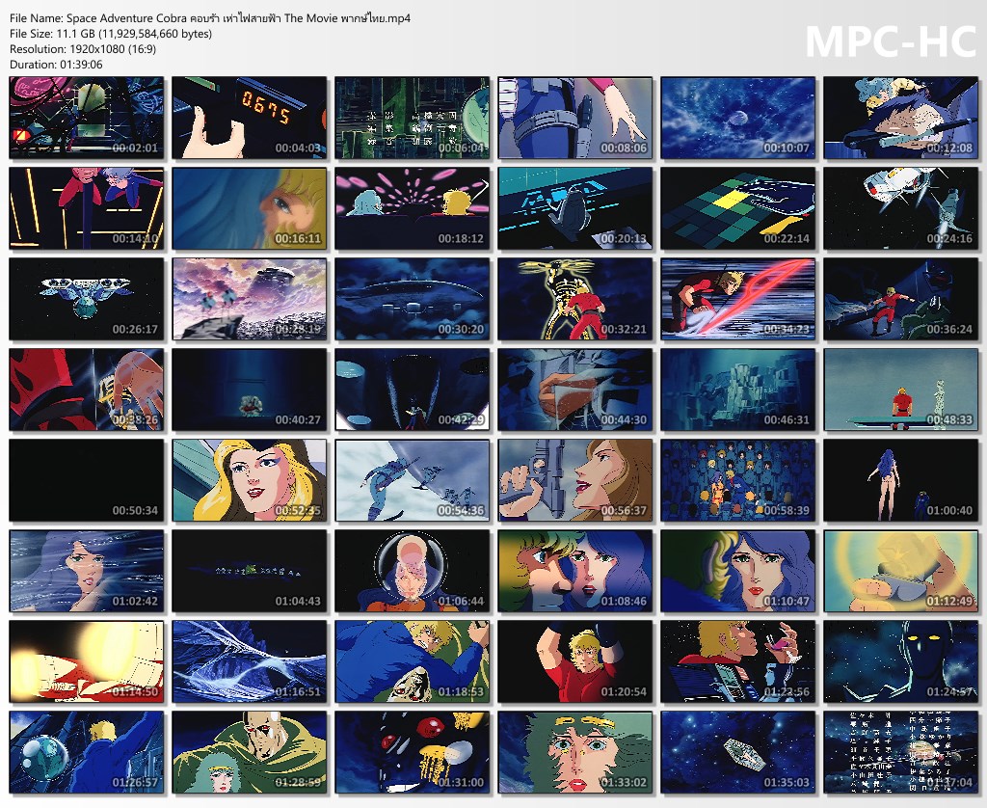The image size is (987, 808).
Task: Click the 00:44:30 timestamp label
Action: pyautogui.click(x=624, y=420)
